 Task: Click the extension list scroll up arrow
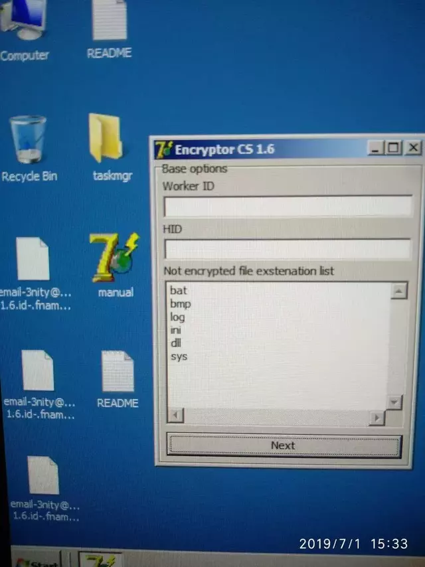[x=399, y=291]
